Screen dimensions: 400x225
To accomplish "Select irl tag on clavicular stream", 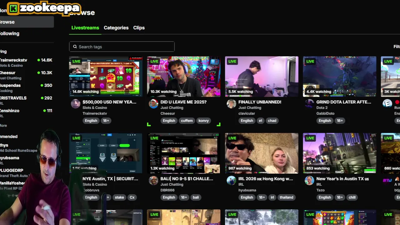I will click(260, 121).
